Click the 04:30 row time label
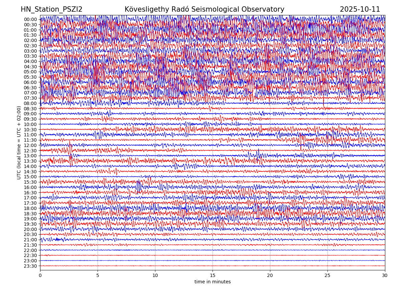The height and width of the screenshot is (300, 401). pos(30,67)
